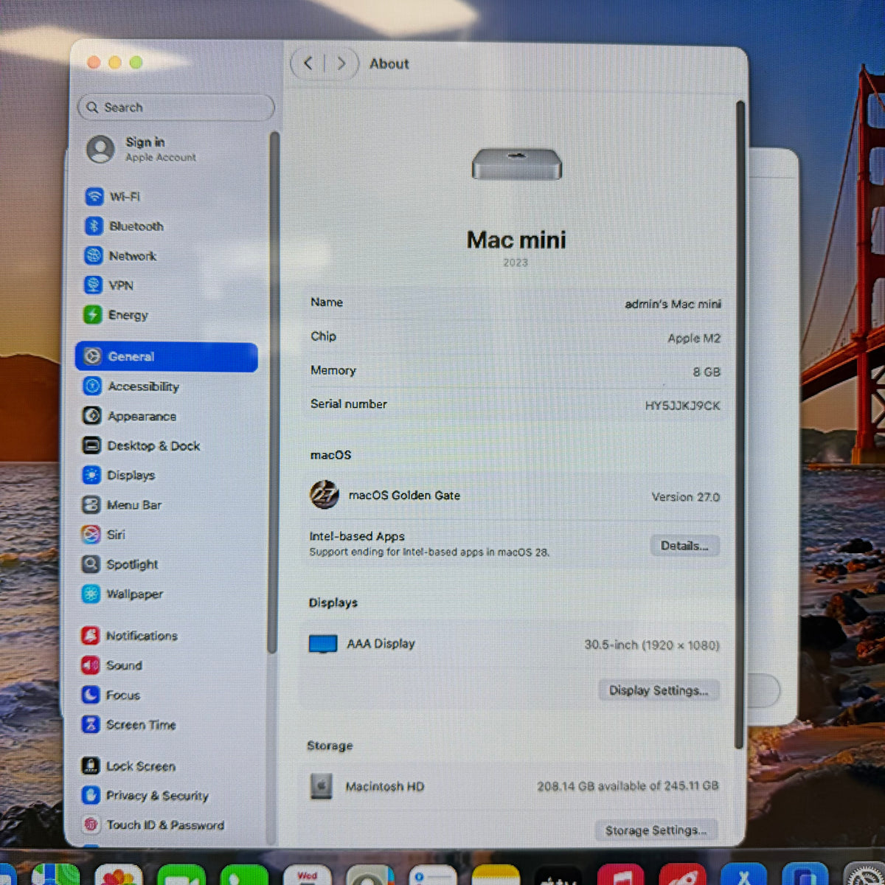Viewport: 885px width, 885px height.
Task: Click serial number HY5JJKJ9CK
Action: click(682, 406)
